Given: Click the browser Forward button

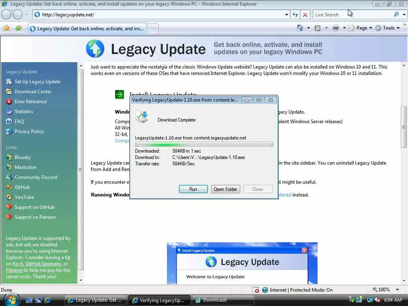Looking at the screenshot, I should 18,15.
